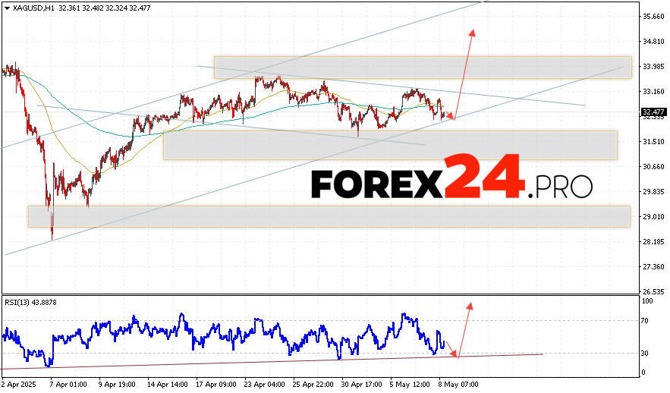Click the 33.985 price axis label
Image resolution: width=670 pixels, height=393 pixels.
pos(653,67)
